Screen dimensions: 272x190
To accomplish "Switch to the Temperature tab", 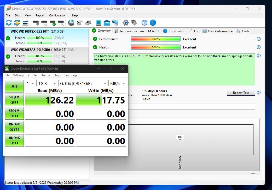I will coord(126,31).
